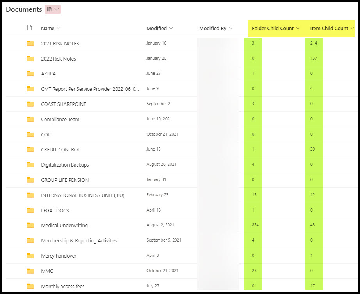The height and width of the screenshot is (294, 360).
Task: Open the library view switcher icon
Action: pyautogui.click(x=53, y=9)
